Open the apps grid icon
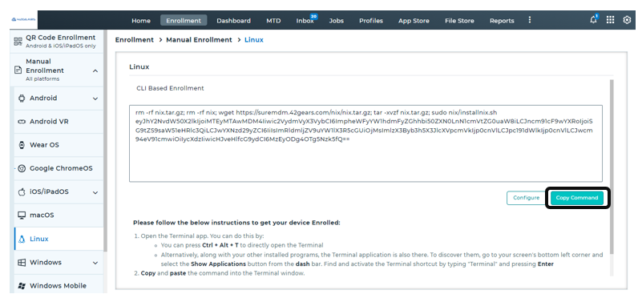This screenshot has width=638, height=294. pos(610,20)
